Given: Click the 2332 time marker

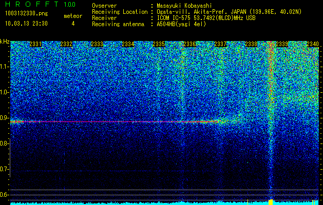Looking at the screenshot, I should pos(66,44).
